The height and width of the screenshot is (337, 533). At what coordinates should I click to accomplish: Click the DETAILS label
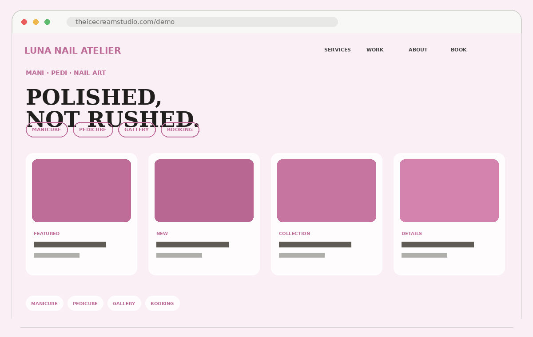(412, 234)
